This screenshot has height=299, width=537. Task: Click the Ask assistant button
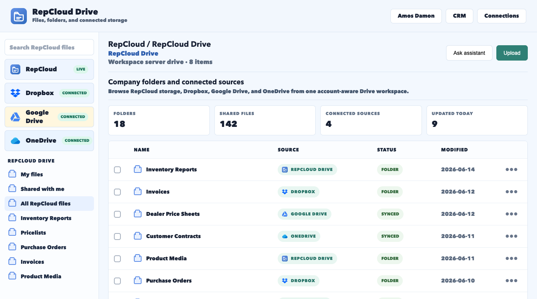click(469, 53)
